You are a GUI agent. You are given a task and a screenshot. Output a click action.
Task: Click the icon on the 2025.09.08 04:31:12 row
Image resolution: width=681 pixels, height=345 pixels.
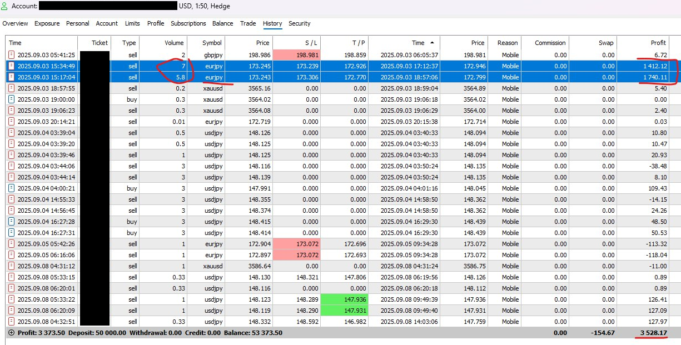[x=11, y=266]
